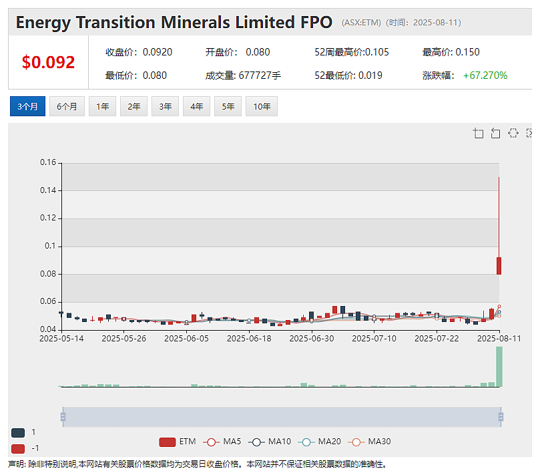Viewport: 540px width, 475px height.
Task: Switch to the 6个月 time range
Action: [67, 106]
